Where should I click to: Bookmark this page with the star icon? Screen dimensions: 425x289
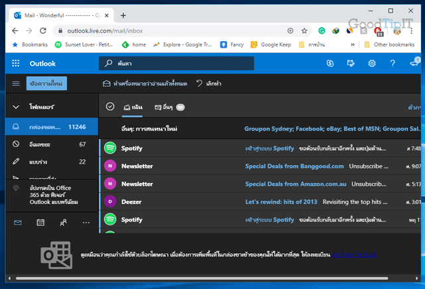click(304, 31)
